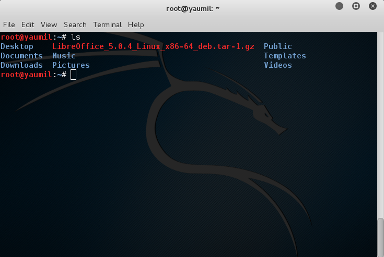Click the Videos directory name
Screen dimensions: 384x257
pyautogui.click(x=278, y=65)
